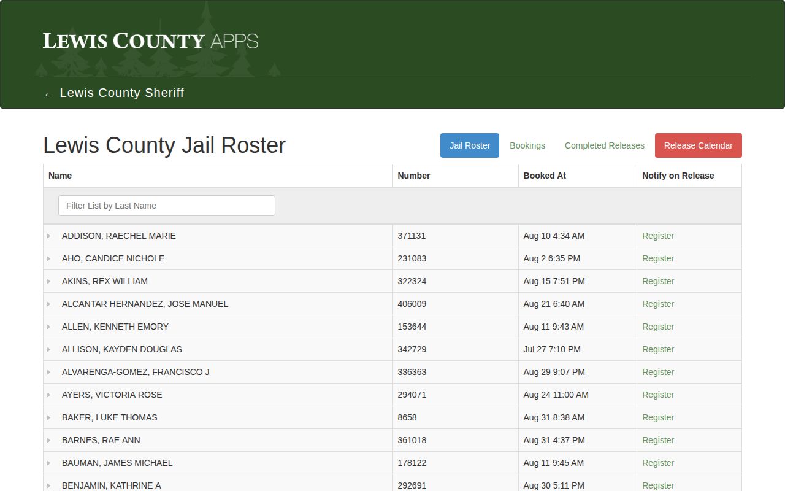Screen dimensions: 785x491
Task: Expand the ADDISON, RAECHEL MARIE row
Action: (49, 236)
